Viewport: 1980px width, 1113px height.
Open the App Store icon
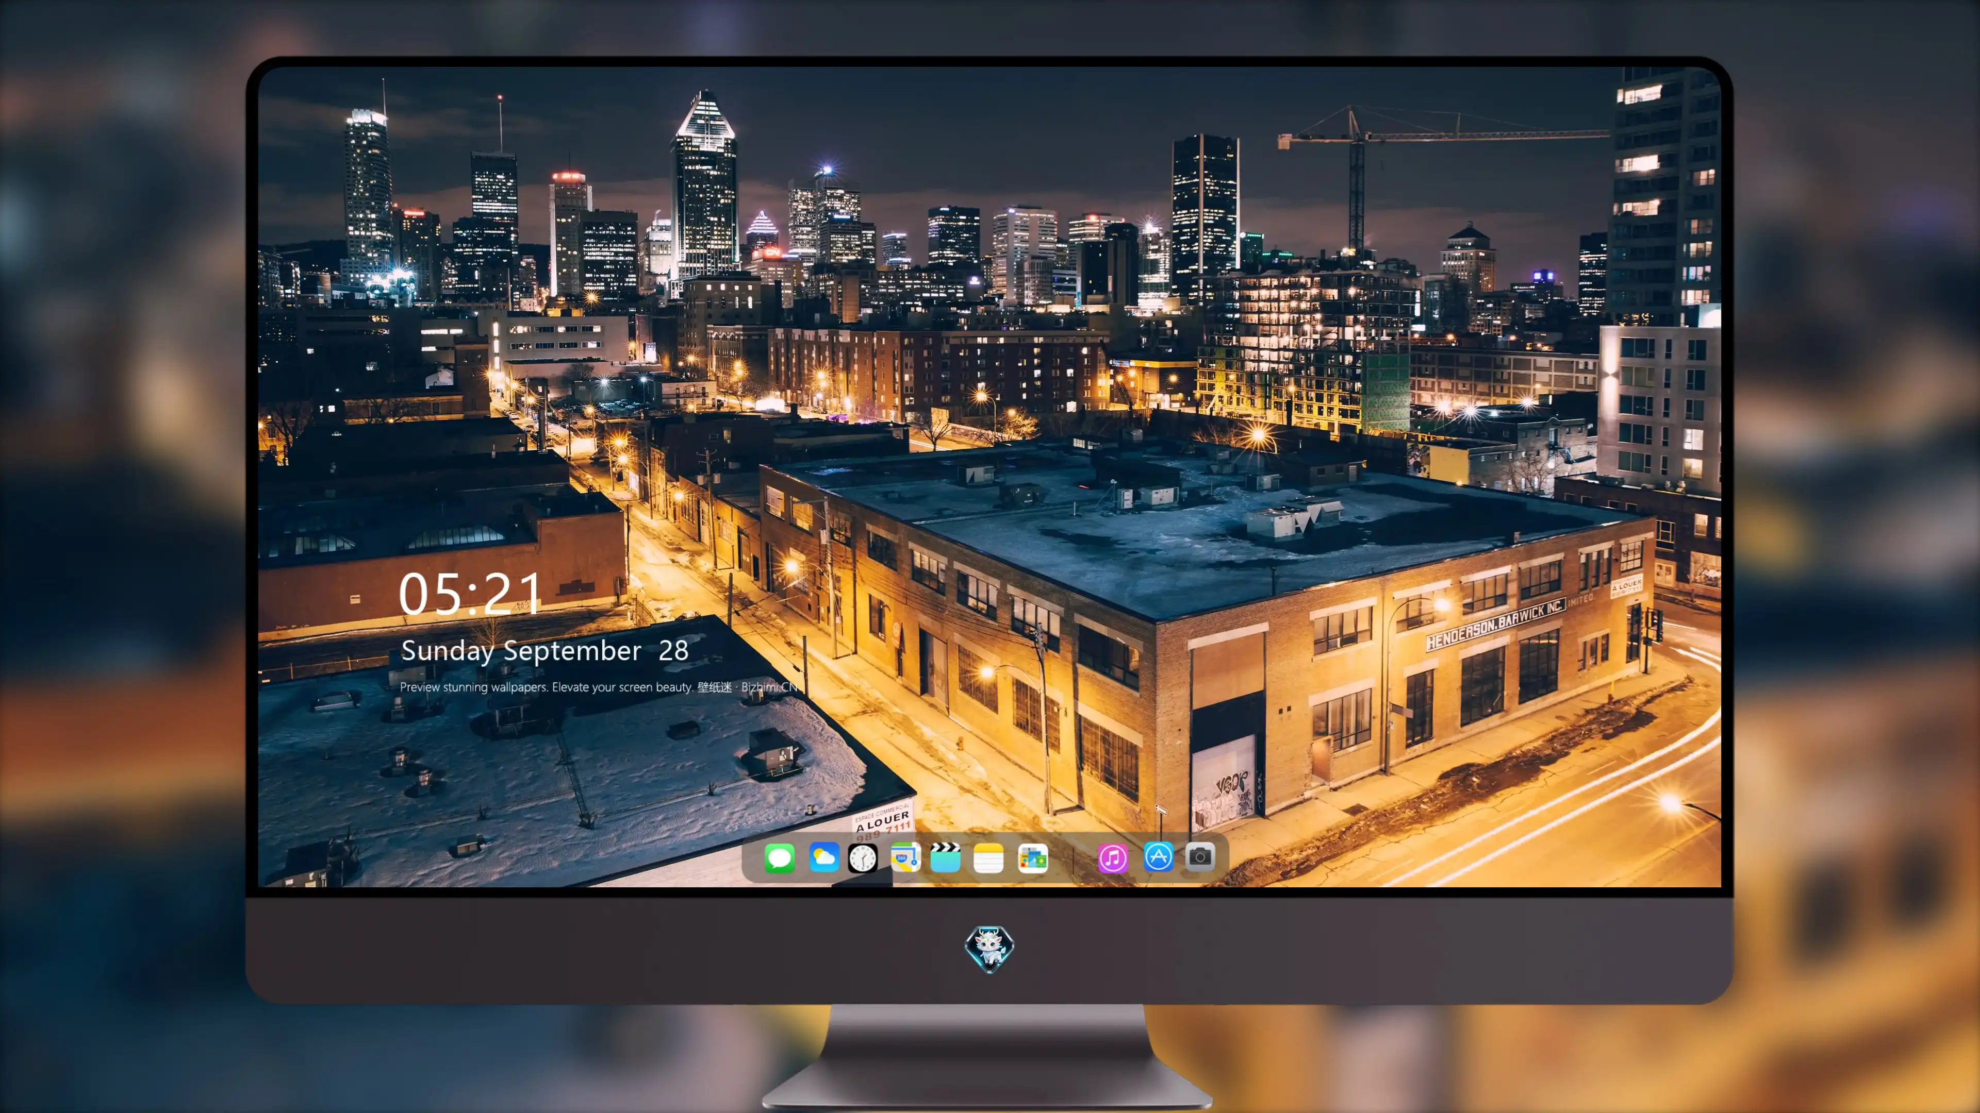tap(1158, 856)
